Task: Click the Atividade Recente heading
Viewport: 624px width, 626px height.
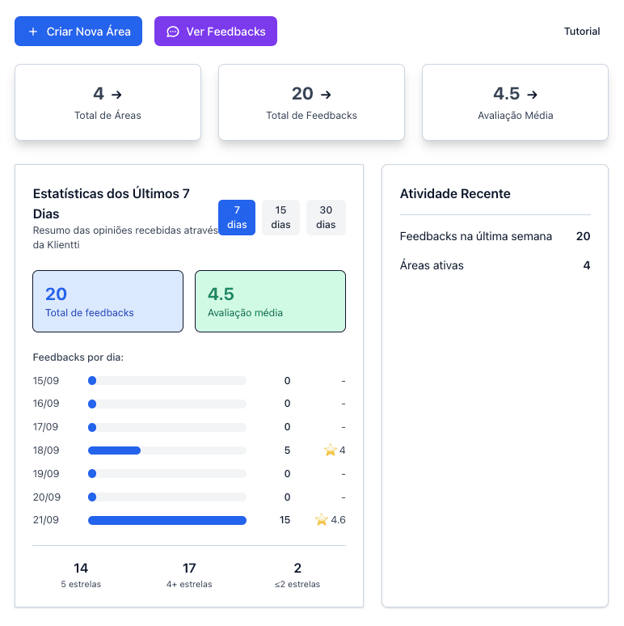Action: coord(455,193)
